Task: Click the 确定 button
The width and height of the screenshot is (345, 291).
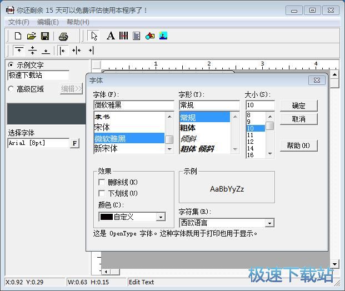Action: [298, 106]
